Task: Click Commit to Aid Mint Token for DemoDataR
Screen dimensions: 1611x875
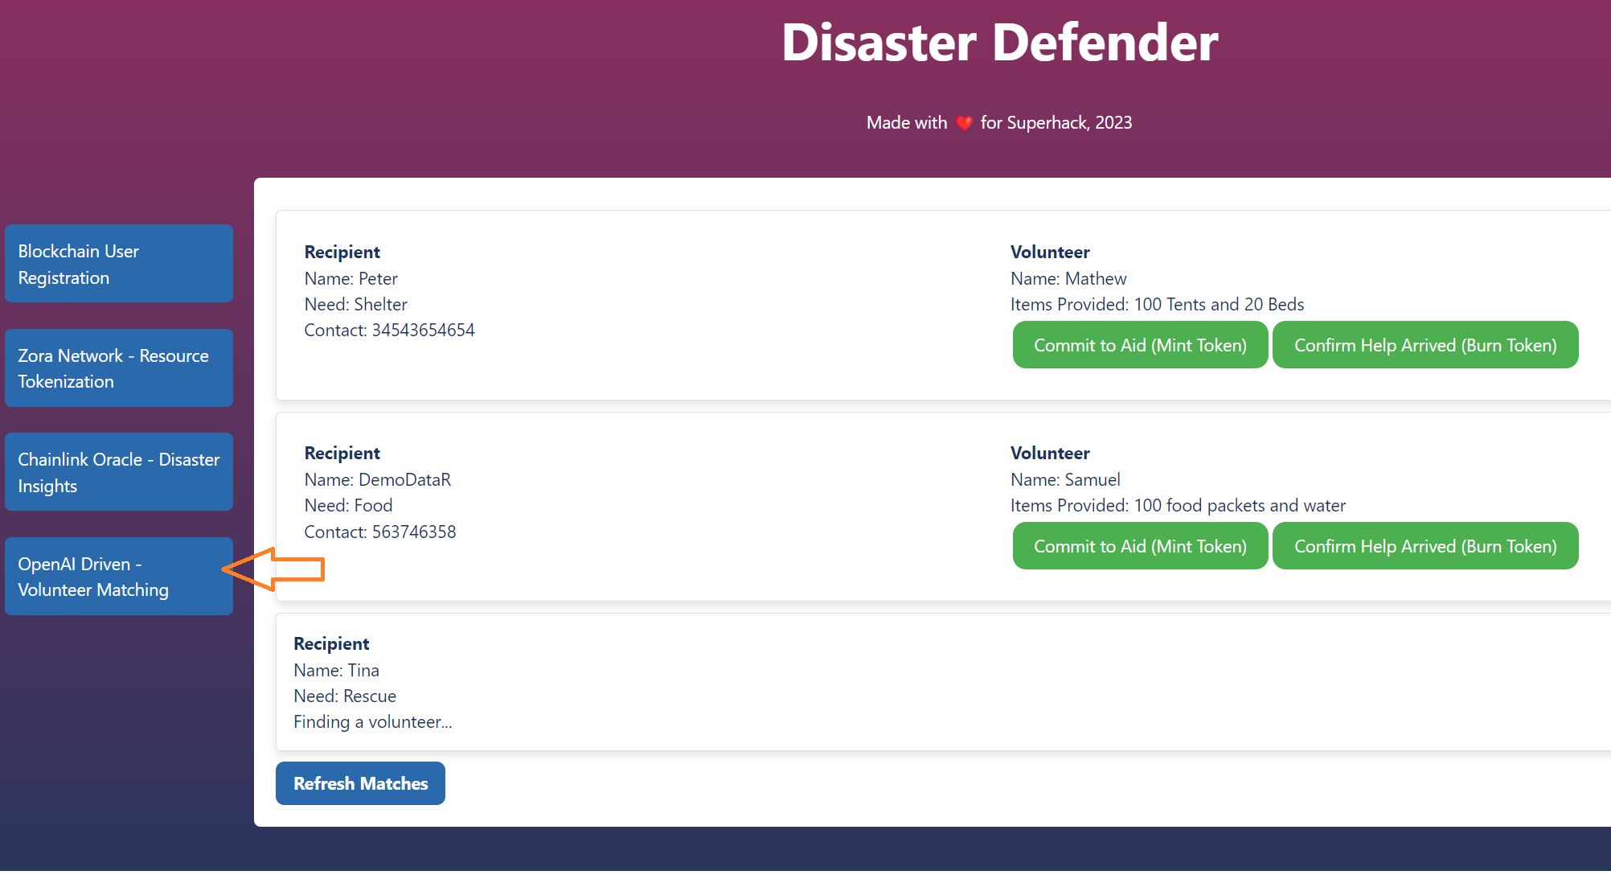Action: 1138,545
